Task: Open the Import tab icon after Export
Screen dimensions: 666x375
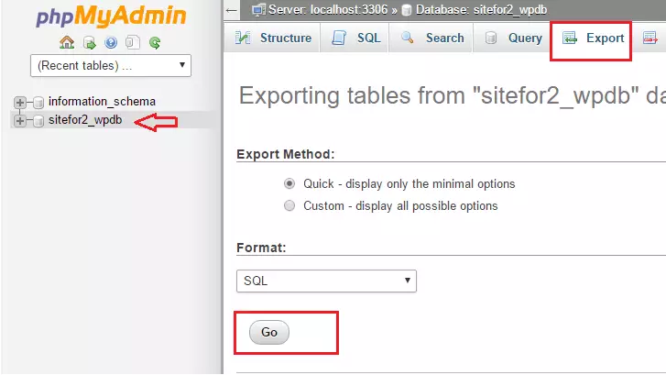Action: coord(650,38)
